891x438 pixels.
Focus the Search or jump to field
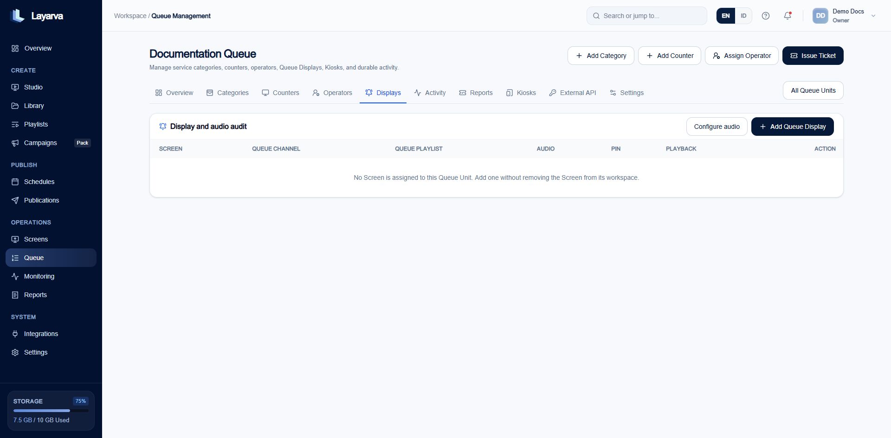(647, 16)
